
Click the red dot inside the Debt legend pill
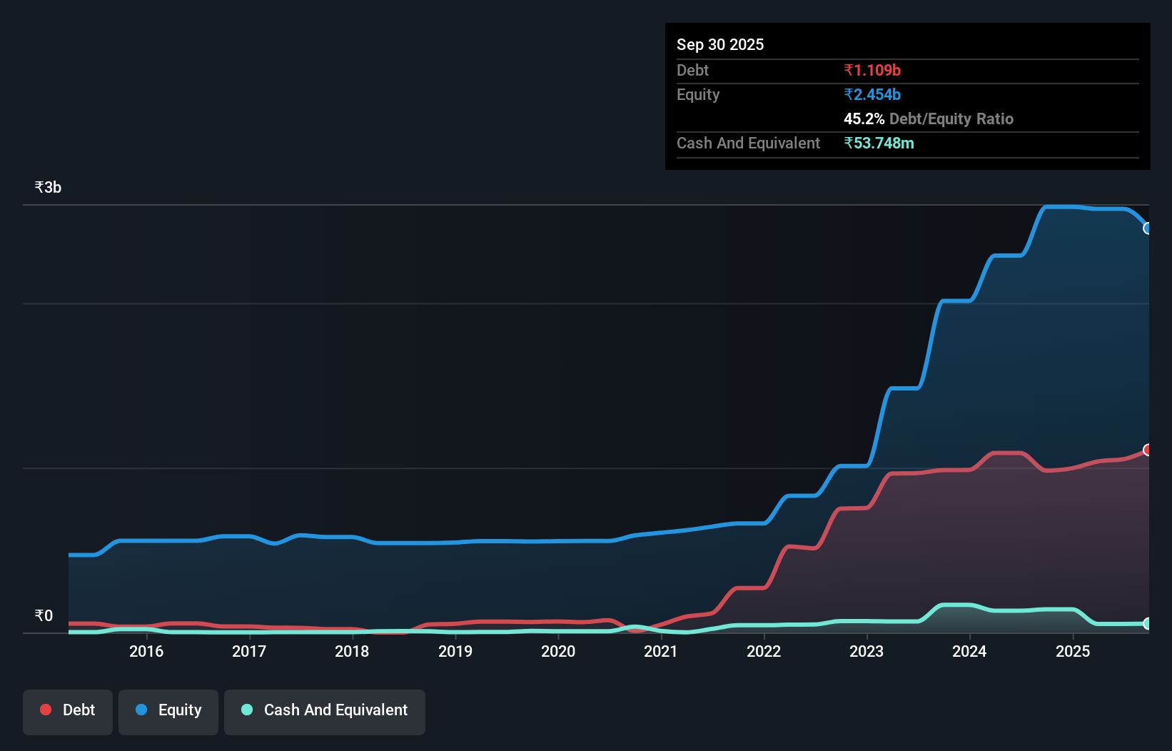tap(46, 710)
